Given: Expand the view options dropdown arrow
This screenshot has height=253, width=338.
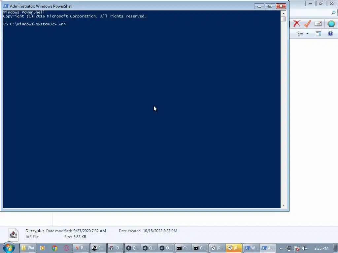Looking at the screenshot, I should pos(307,34).
